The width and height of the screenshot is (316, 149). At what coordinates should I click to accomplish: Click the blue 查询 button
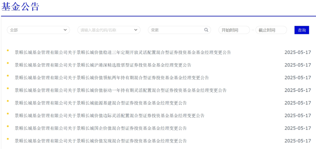[x=302, y=30]
